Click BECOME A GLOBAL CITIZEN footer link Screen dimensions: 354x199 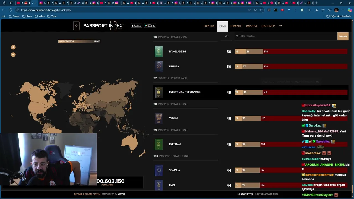(87, 194)
